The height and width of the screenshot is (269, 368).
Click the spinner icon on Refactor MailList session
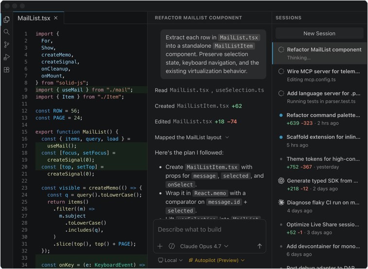tap(281, 49)
